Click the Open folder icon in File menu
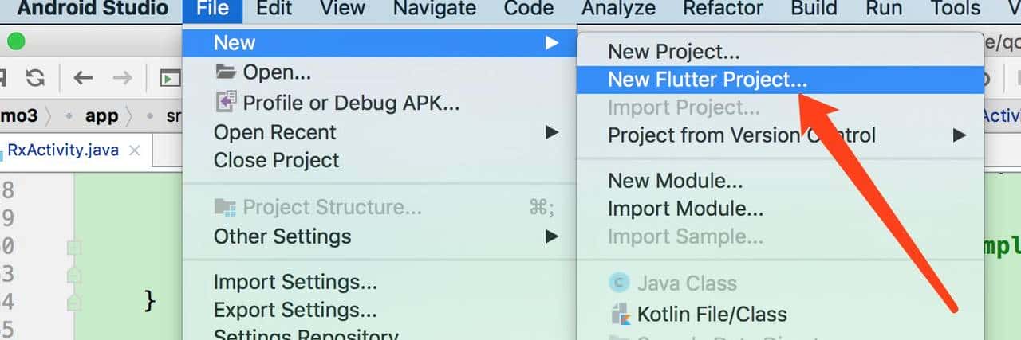The height and width of the screenshot is (340, 1021). (227, 72)
